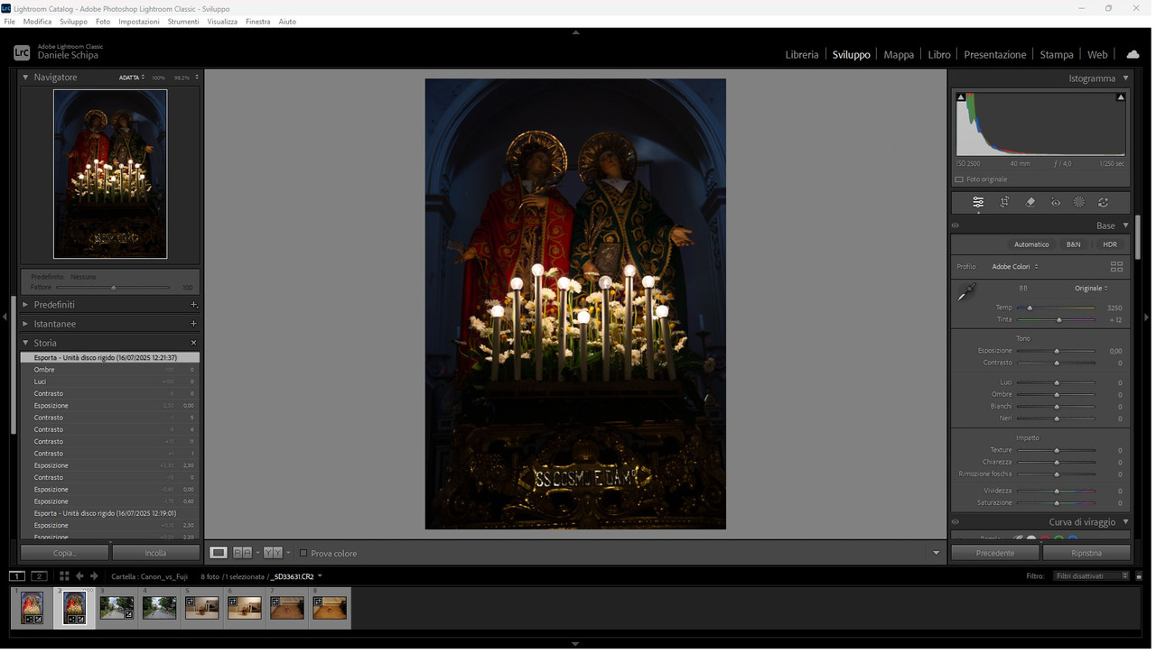The image size is (1156, 653).
Task: Select the white point curve channel circle
Action: click(x=1030, y=538)
